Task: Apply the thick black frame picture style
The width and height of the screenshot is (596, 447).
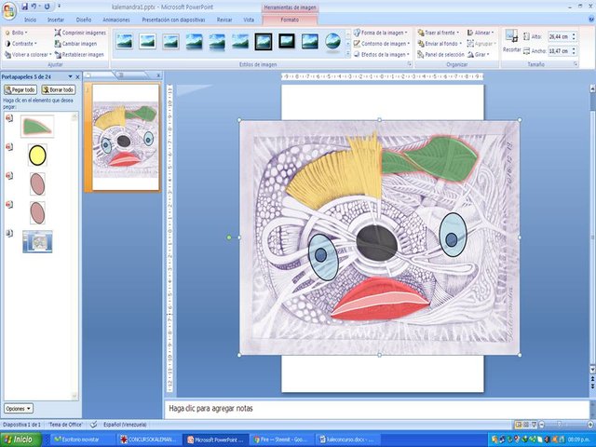Action: pos(287,41)
